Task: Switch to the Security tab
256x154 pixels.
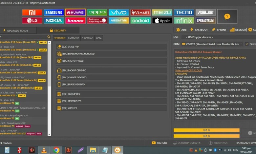Action: click(x=58, y=30)
